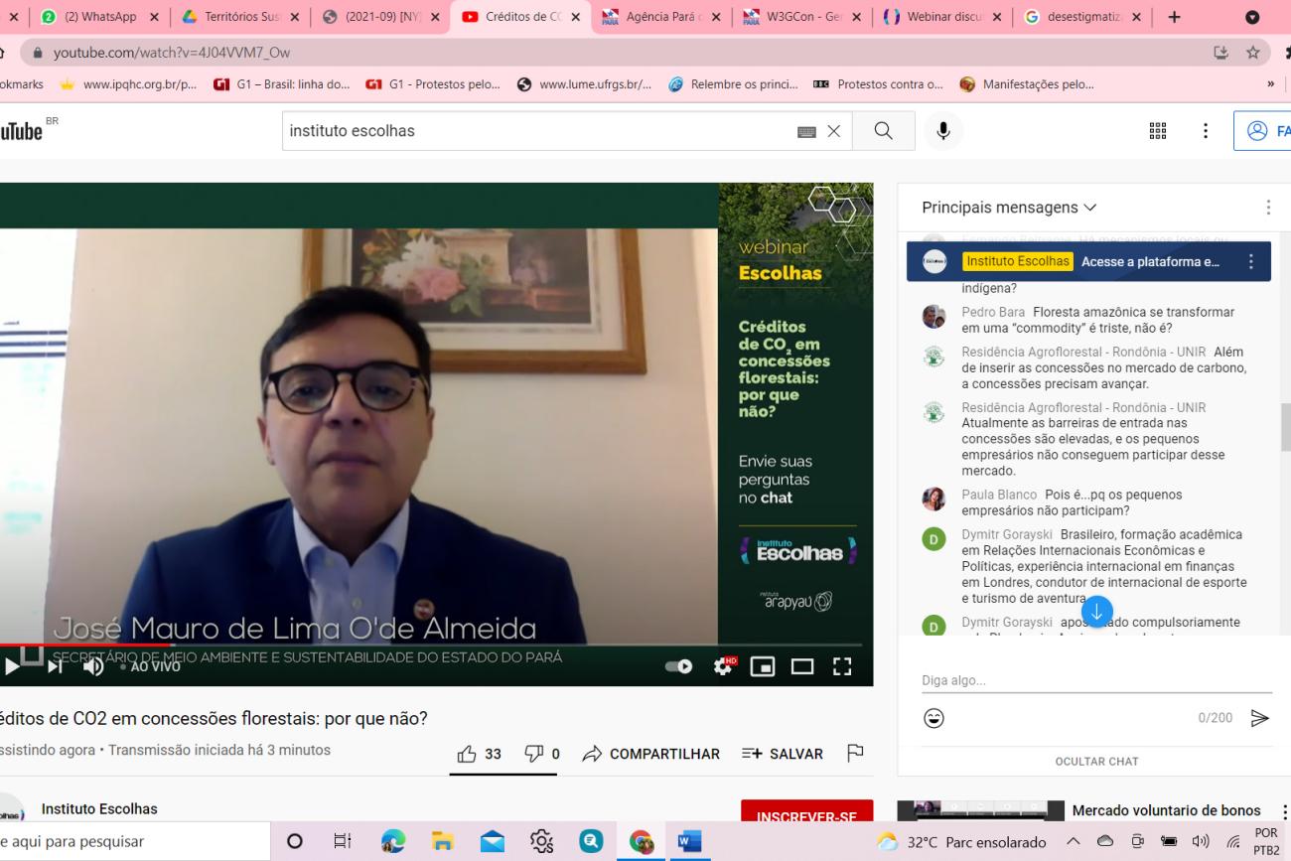Mute the video volume speaker
The height and width of the screenshot is (861, 1291).
click(93, 666)
